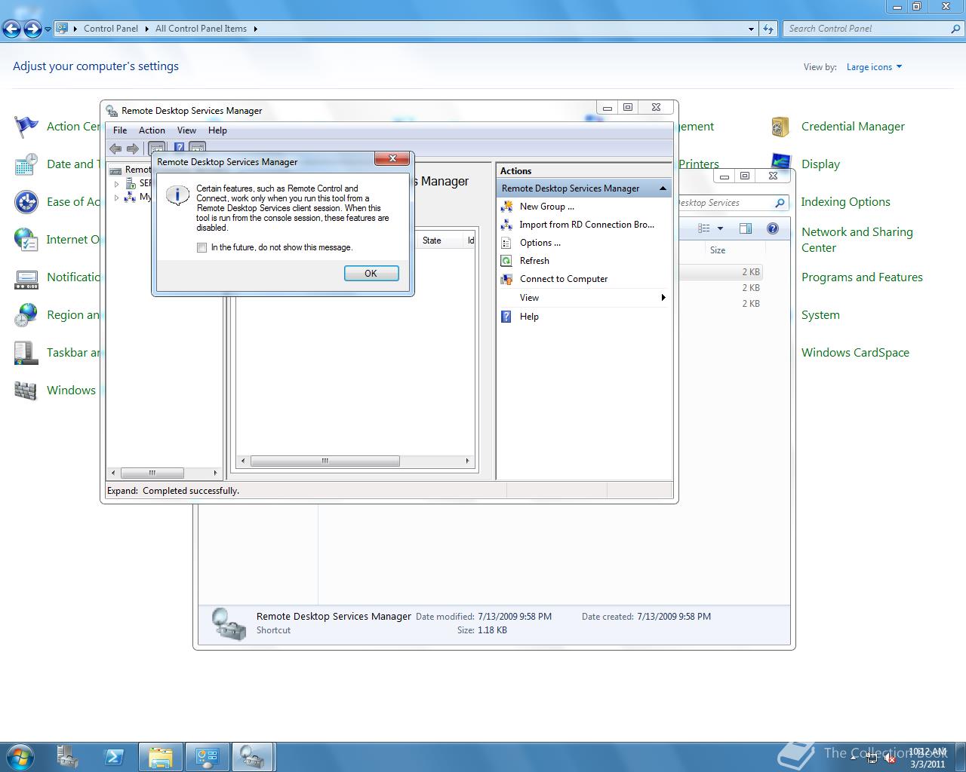Click right scroll arrow of the center pane

point(467,461)
